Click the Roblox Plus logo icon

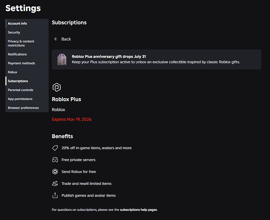point(57,88)
